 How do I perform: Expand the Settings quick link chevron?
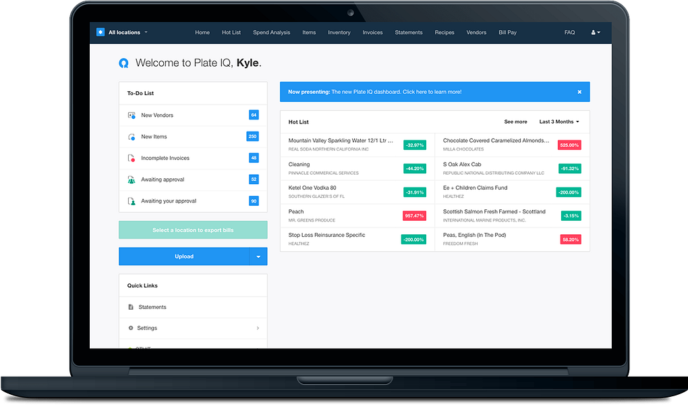point(258,328)
